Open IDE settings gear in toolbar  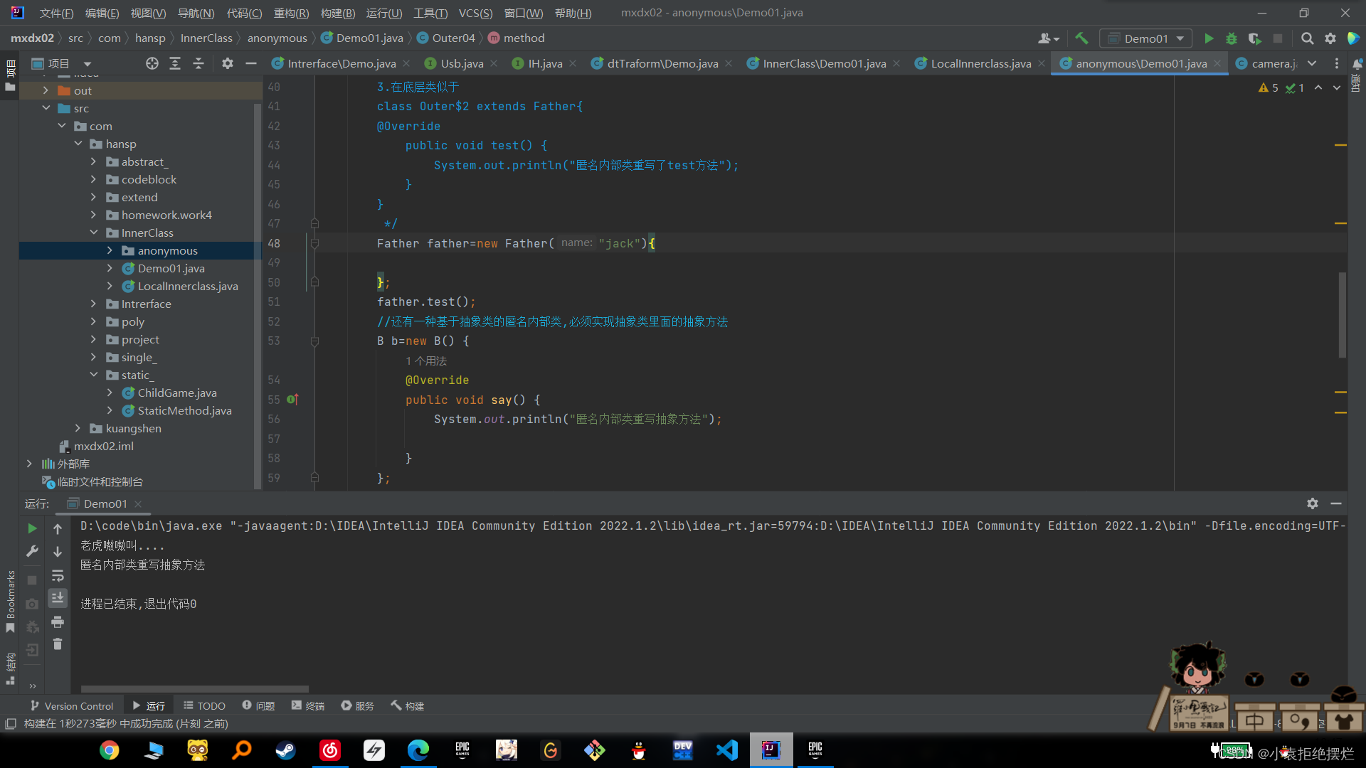tap(1330, 38)
